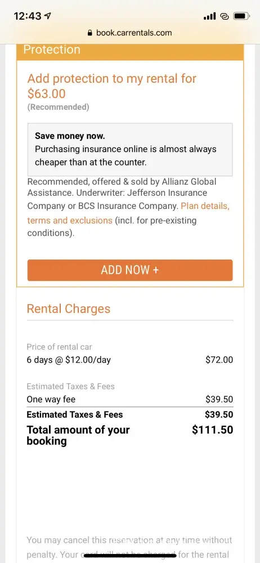The width and height of the screenshot is (260, 563).
Task: Tap the ADD NOW + button
Action: [x=130, y=270]
